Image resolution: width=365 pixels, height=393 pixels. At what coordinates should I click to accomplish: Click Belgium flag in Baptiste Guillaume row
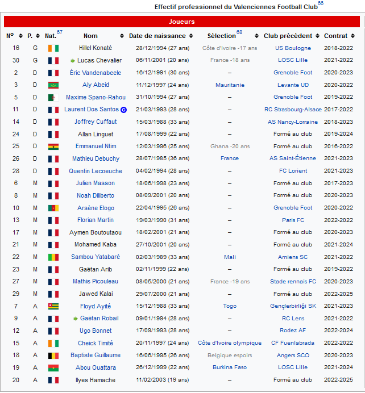(53, 356)
